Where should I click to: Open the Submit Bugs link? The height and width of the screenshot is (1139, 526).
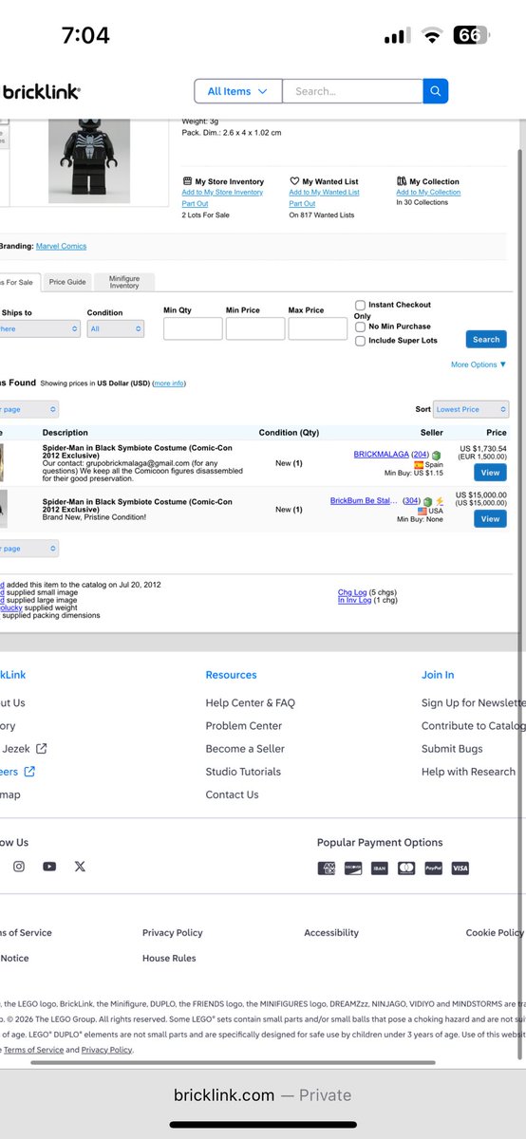coord(452,749)
